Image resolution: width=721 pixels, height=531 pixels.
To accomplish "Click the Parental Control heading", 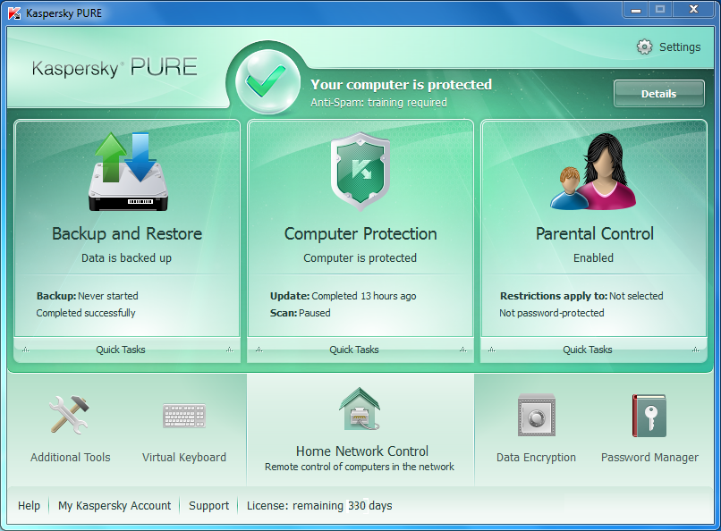I will coord(595,234).
